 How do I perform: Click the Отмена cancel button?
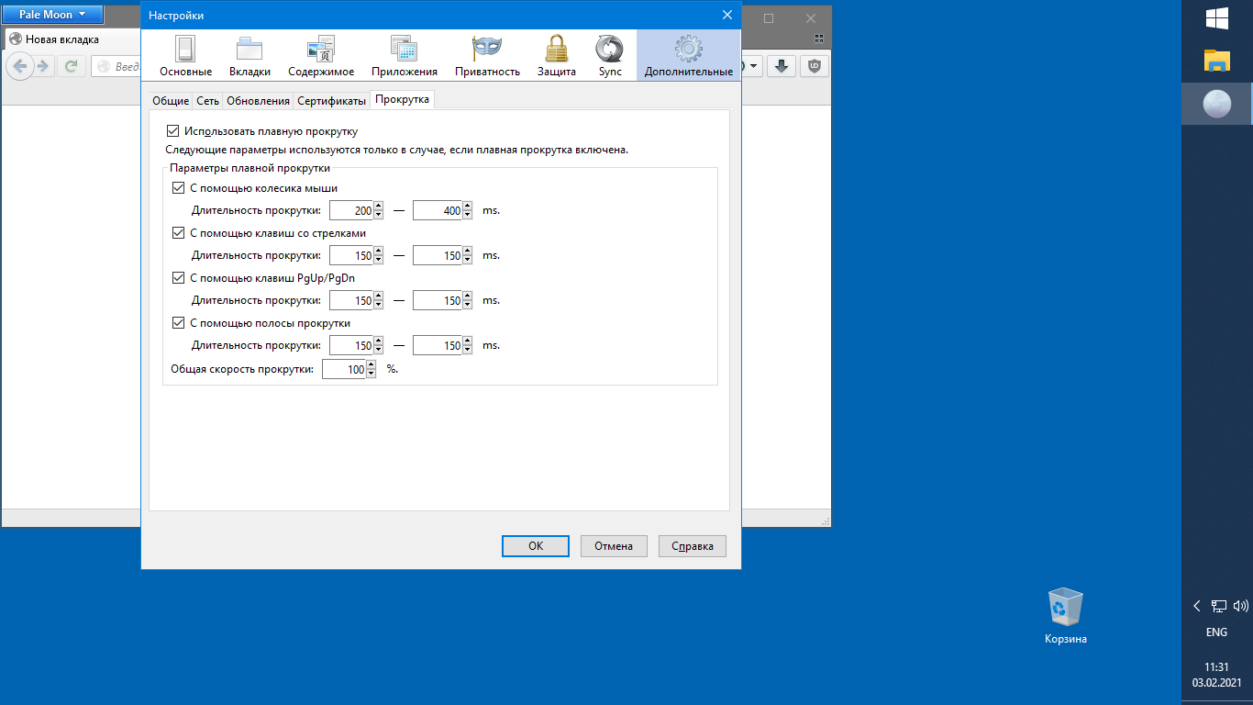[x=614, y=546]
